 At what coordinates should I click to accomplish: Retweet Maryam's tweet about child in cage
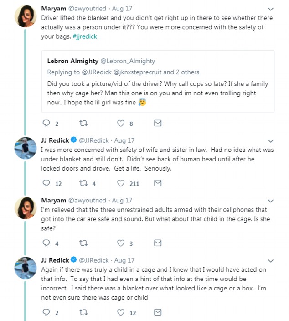tap(83, 243)
